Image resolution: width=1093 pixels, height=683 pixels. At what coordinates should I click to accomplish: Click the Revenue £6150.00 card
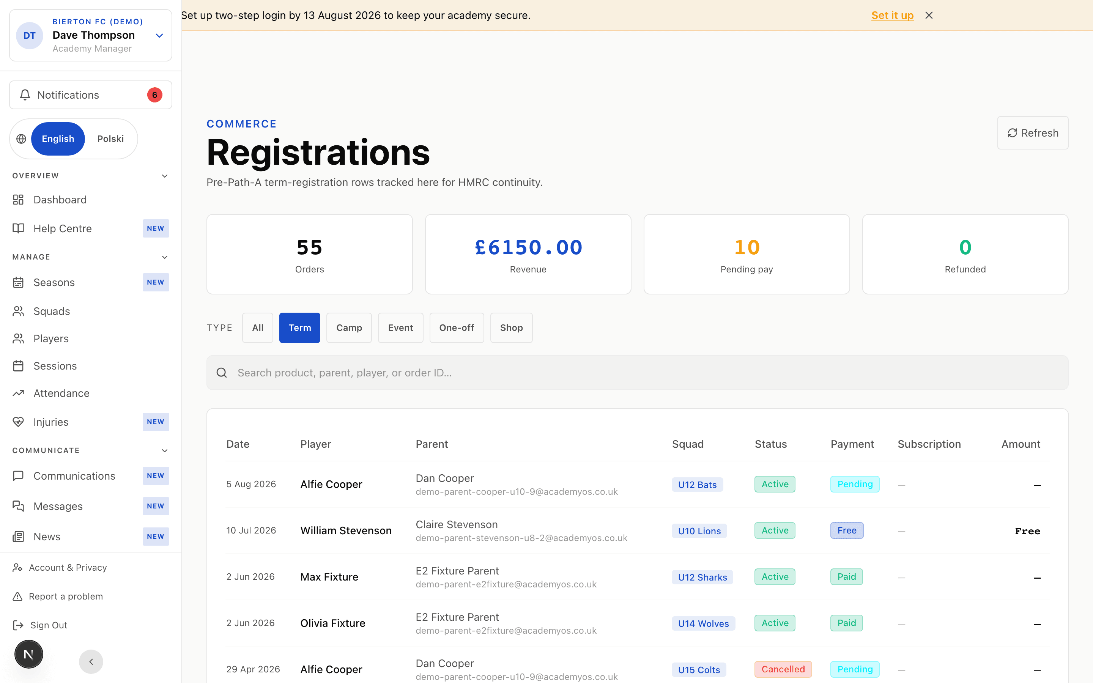[x=528, y=254]
